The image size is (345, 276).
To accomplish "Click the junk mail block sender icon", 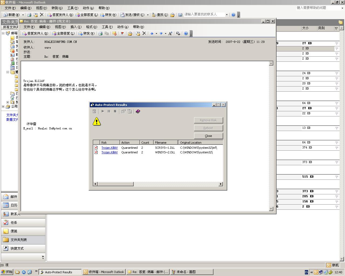I will coord(114,33).
